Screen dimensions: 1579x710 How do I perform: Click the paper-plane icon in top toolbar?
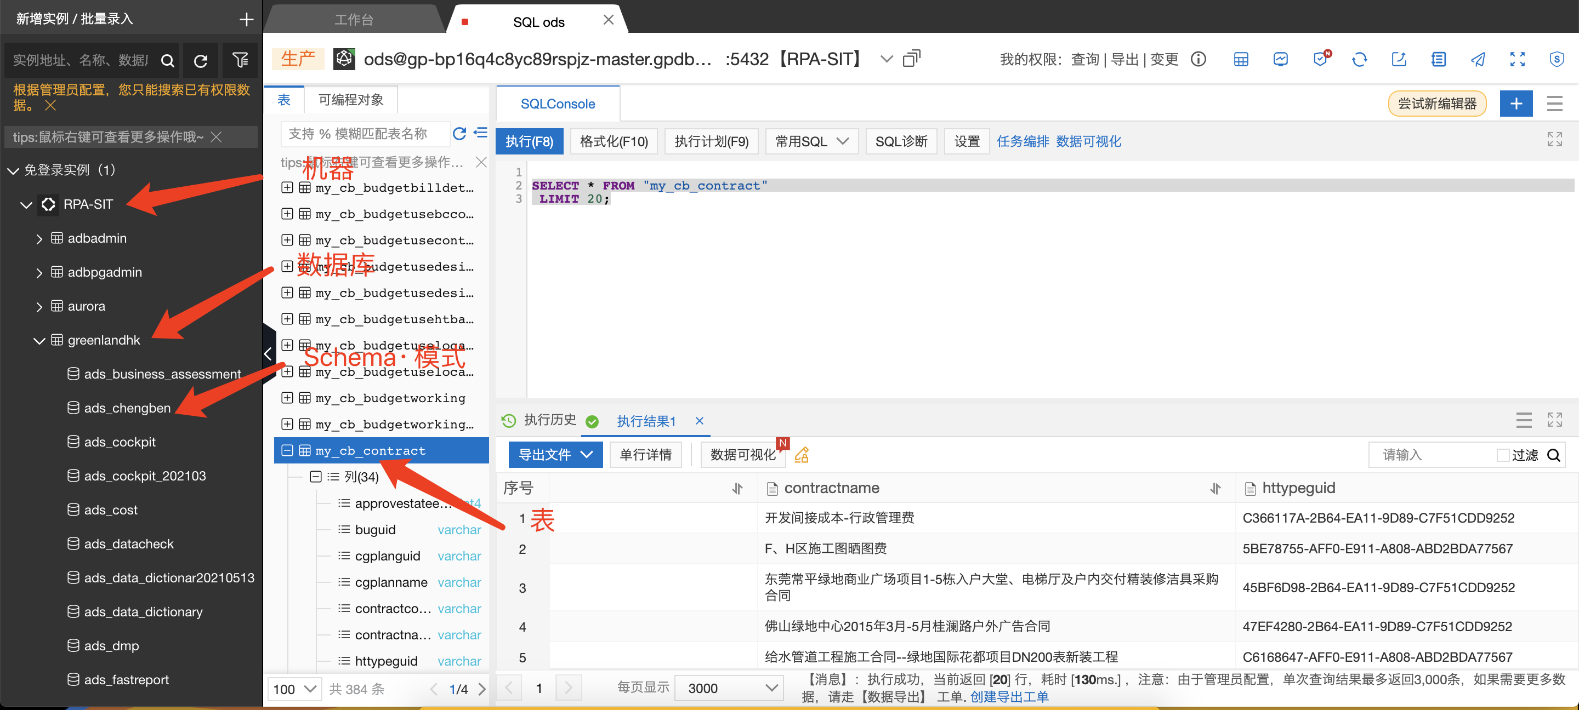(1478, 59)
